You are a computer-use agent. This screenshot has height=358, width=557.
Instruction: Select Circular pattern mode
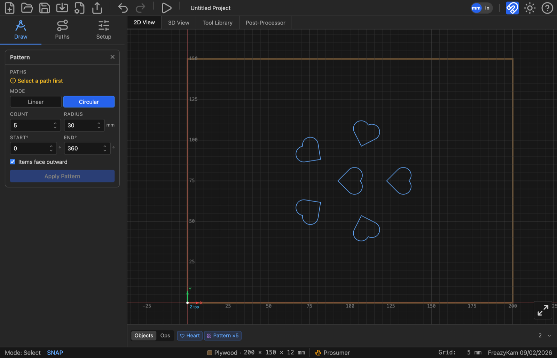coord(89,102)
